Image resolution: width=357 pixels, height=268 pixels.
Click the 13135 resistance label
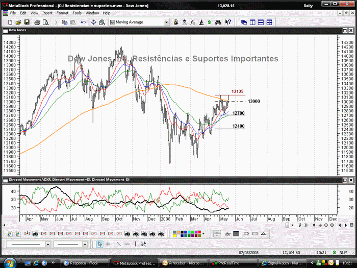238,91
